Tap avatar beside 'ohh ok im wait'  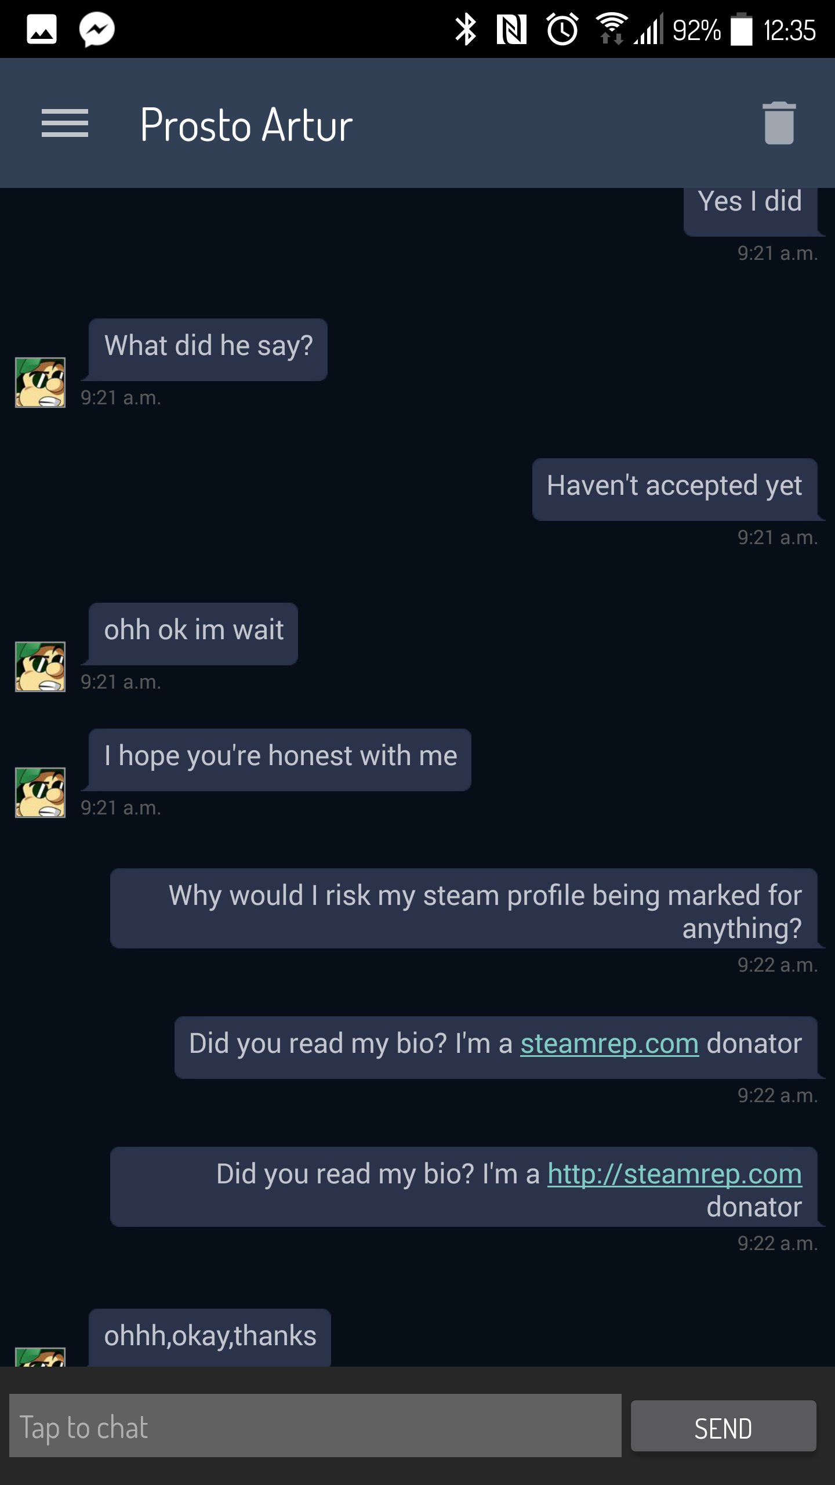coord(40,667)
